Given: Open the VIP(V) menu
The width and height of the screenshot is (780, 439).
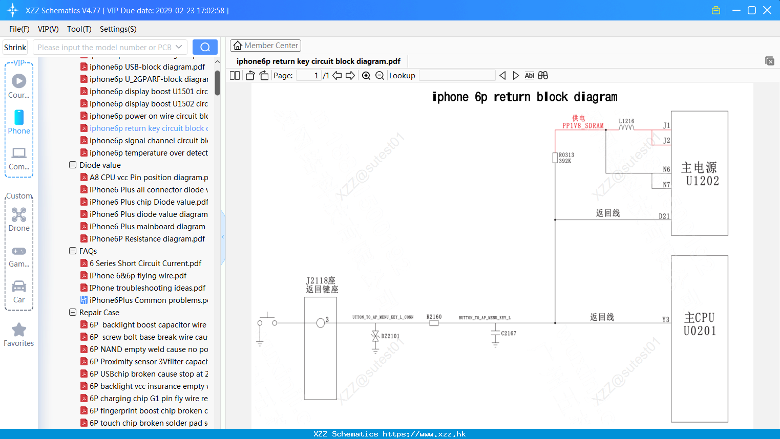Looking at the screenshot, I should tap(48, 29).
